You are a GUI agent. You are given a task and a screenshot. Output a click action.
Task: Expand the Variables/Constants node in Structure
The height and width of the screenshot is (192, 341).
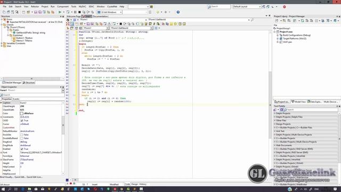2,43
